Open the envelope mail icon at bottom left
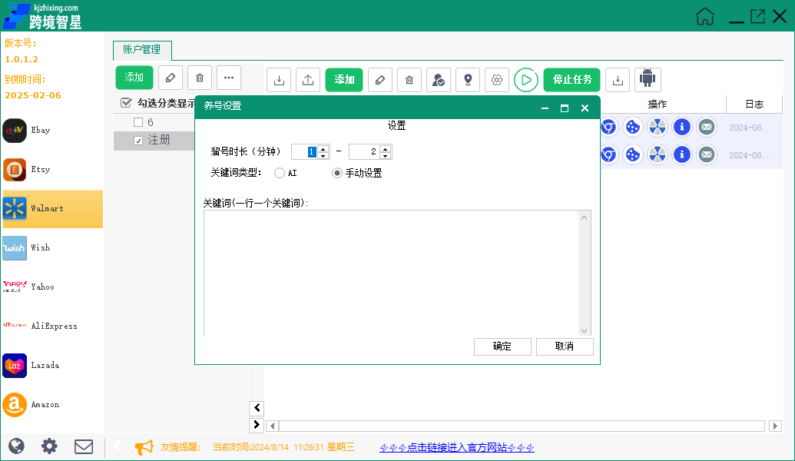 pos(84,447)
